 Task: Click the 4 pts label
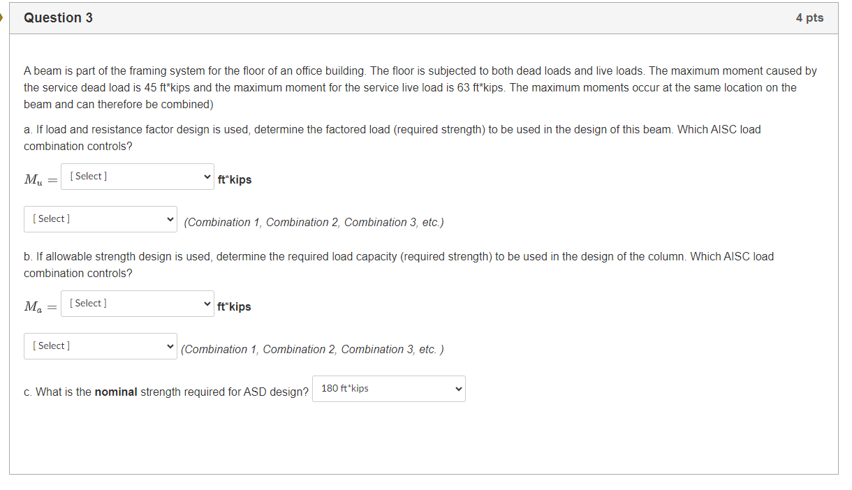[x=809, y=17]
